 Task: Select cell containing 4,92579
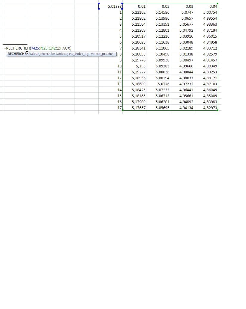click(x=206, y=54)
